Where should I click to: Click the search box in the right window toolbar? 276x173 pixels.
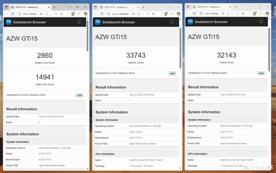point(242,13)
